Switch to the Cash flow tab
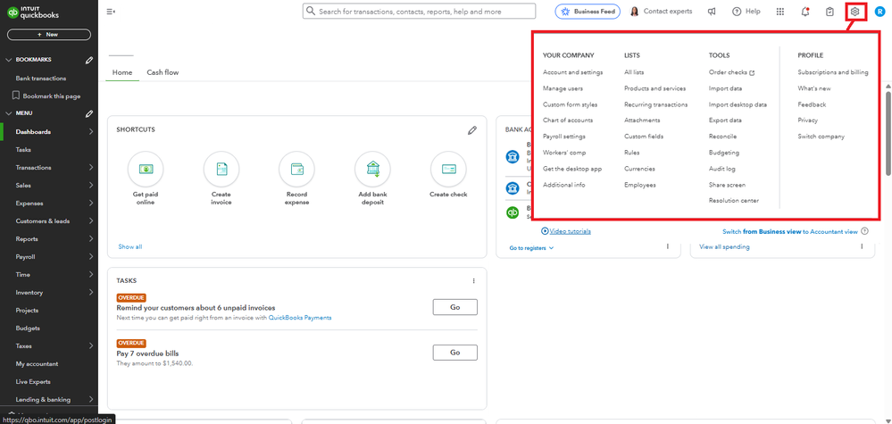This screenshot has height=424, width=892. tap(163, 72)
